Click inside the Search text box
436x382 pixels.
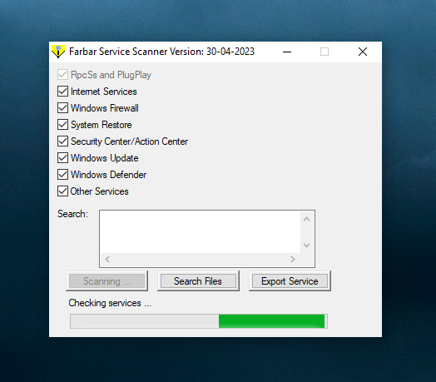click(x=201, y=231)
